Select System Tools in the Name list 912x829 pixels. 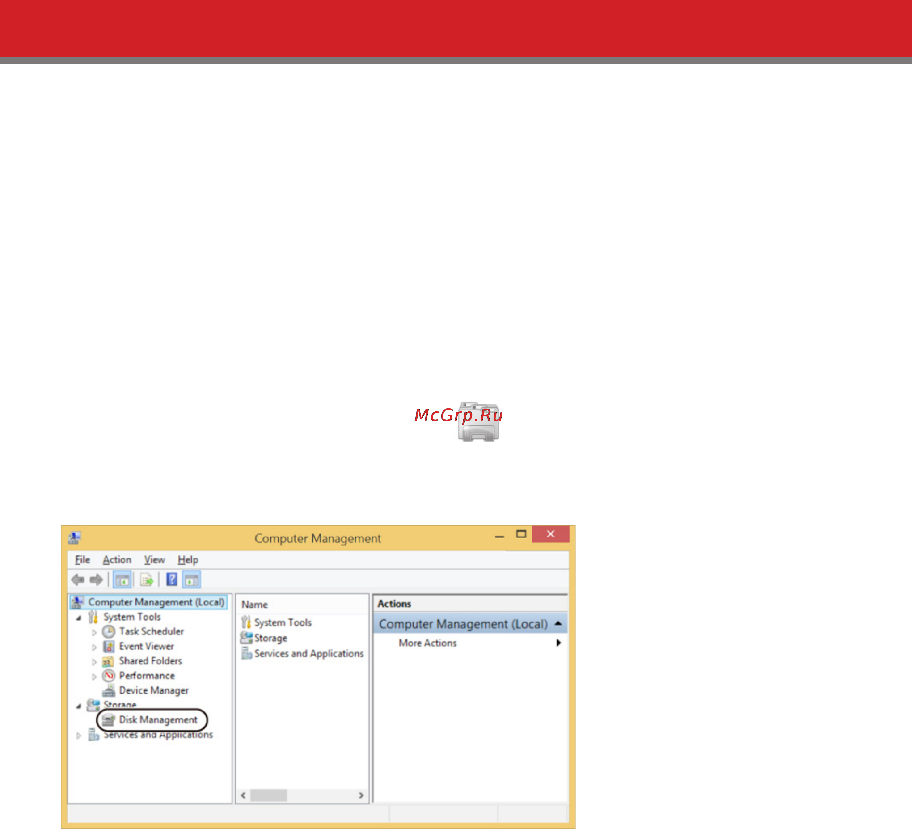point(283,622)
